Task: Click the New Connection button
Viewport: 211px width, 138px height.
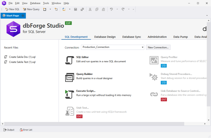Action: point(158,47)
